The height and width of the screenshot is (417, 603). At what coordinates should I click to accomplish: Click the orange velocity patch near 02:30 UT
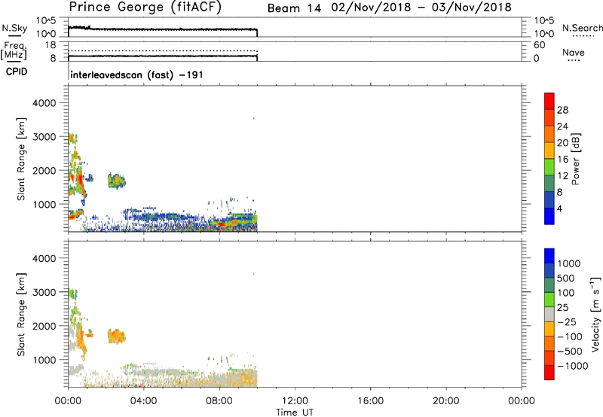pos(116,336)
